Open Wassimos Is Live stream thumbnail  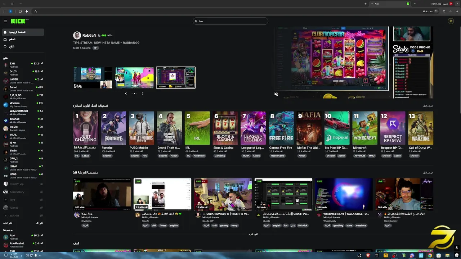click(344, 194)
